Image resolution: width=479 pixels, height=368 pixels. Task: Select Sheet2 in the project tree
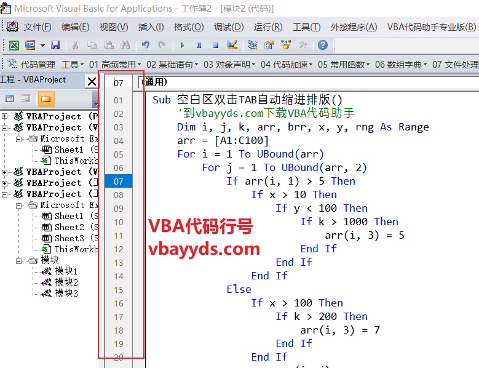tap(69, 227)
